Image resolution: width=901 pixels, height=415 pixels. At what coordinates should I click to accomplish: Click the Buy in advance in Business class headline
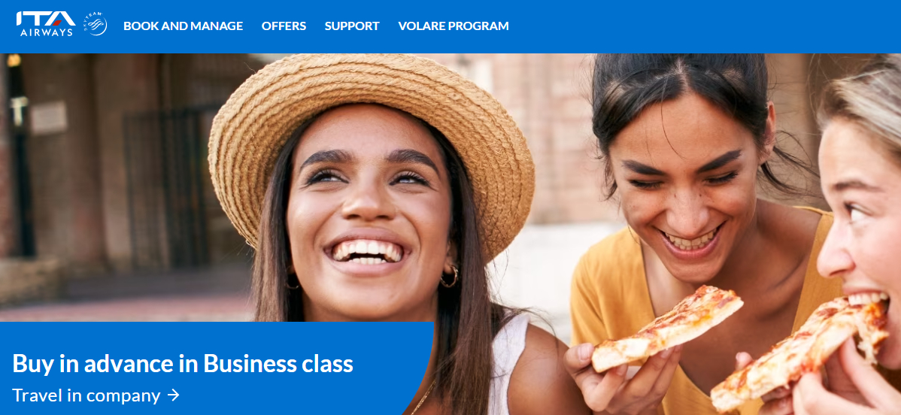tap(183, 363)
